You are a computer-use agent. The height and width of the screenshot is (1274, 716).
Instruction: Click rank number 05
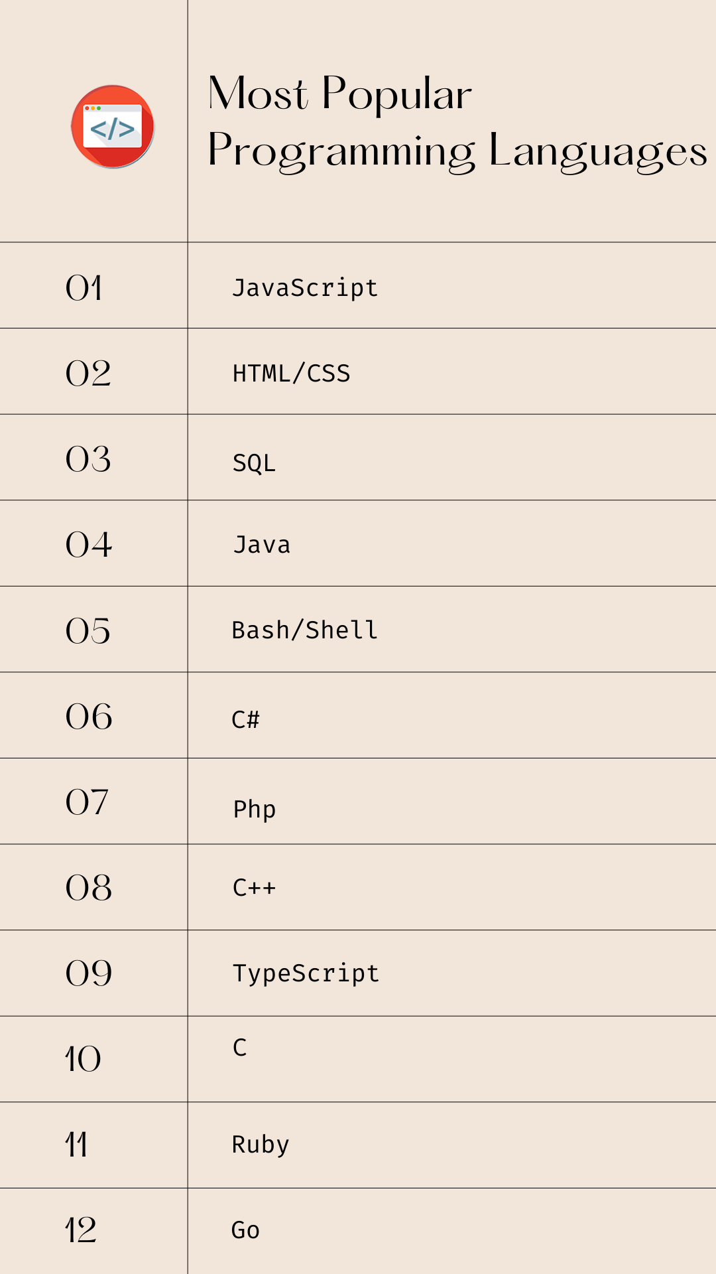click(x=88, y=630)
